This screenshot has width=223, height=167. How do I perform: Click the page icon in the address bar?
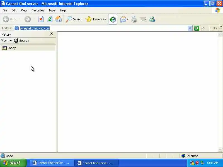tap(17, 28)
